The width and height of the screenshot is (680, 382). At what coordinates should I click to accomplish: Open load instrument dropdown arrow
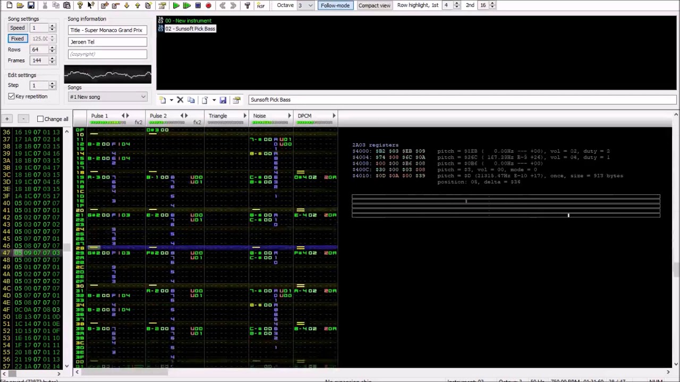pos(214,100)
